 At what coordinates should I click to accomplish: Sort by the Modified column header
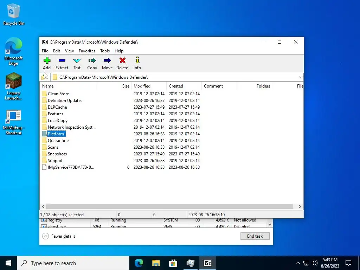click(x=149, y=86)
